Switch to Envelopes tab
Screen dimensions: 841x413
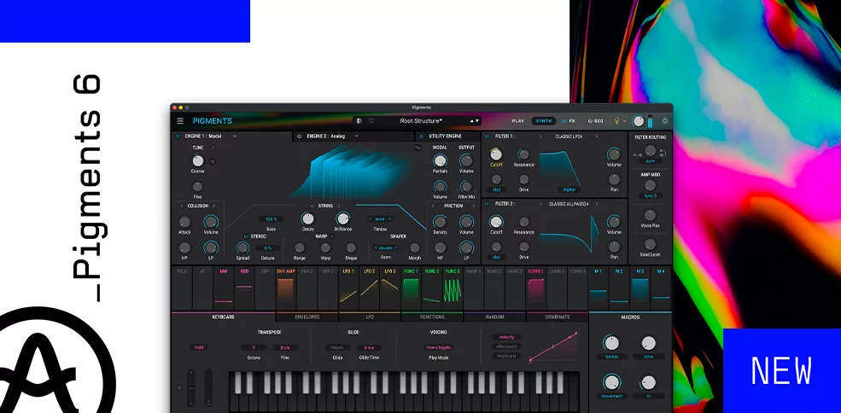(x=307, y=317)
